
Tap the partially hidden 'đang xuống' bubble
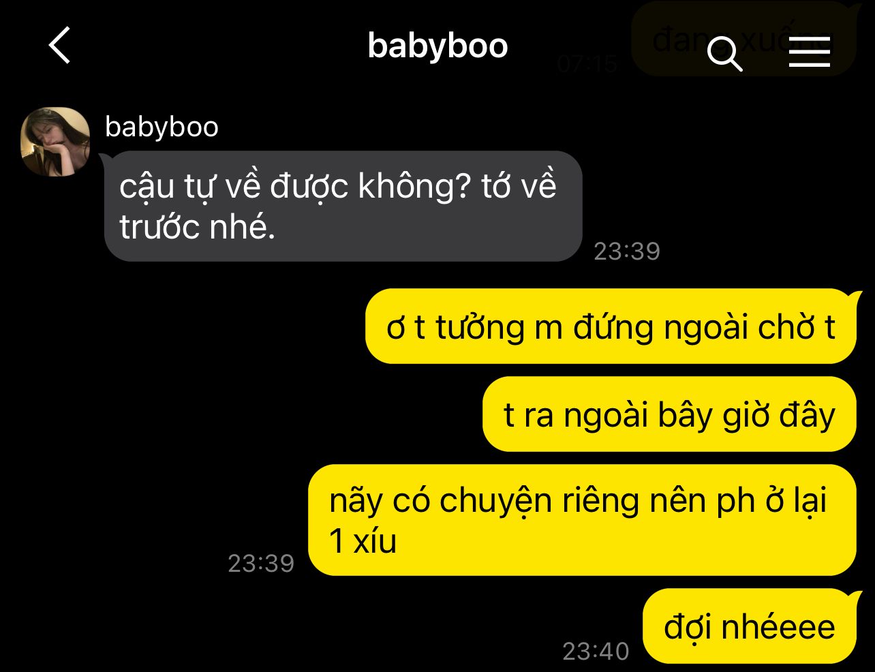click(x=743, y=38)
